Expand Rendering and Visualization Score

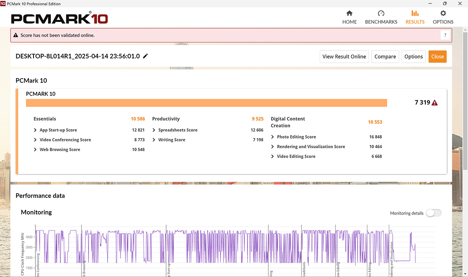pyautogui.click(x=273, y=147)
